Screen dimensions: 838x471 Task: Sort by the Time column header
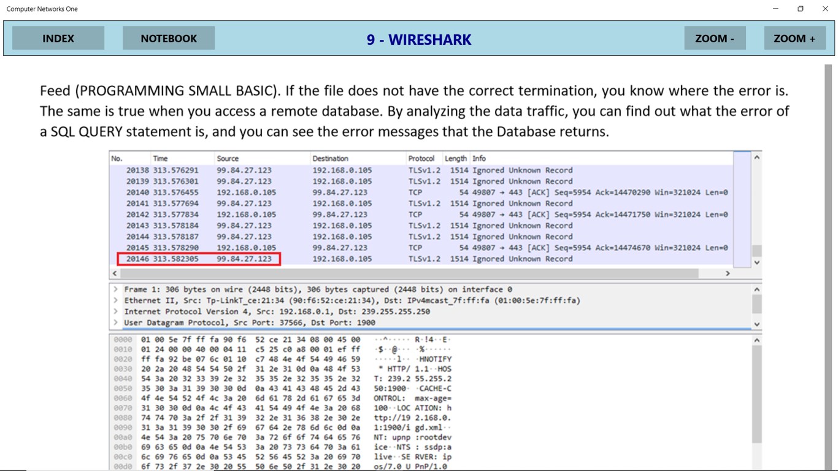pyautogui.click(x=160, y=158)
